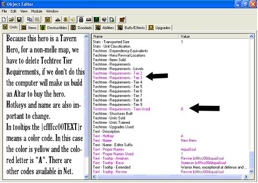Switch to the Units tab
This screenshot has height=183, width=258.
[11, 27]
